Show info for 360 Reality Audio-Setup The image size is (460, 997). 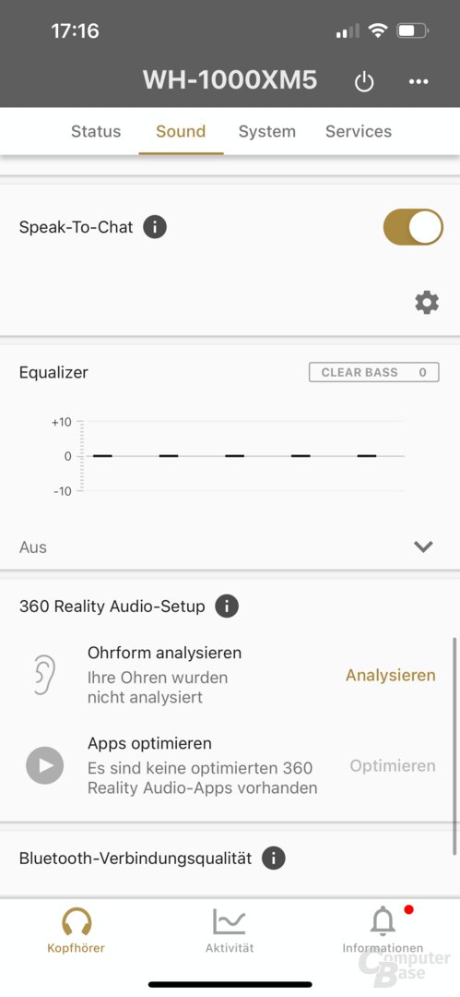coord(227,606)
